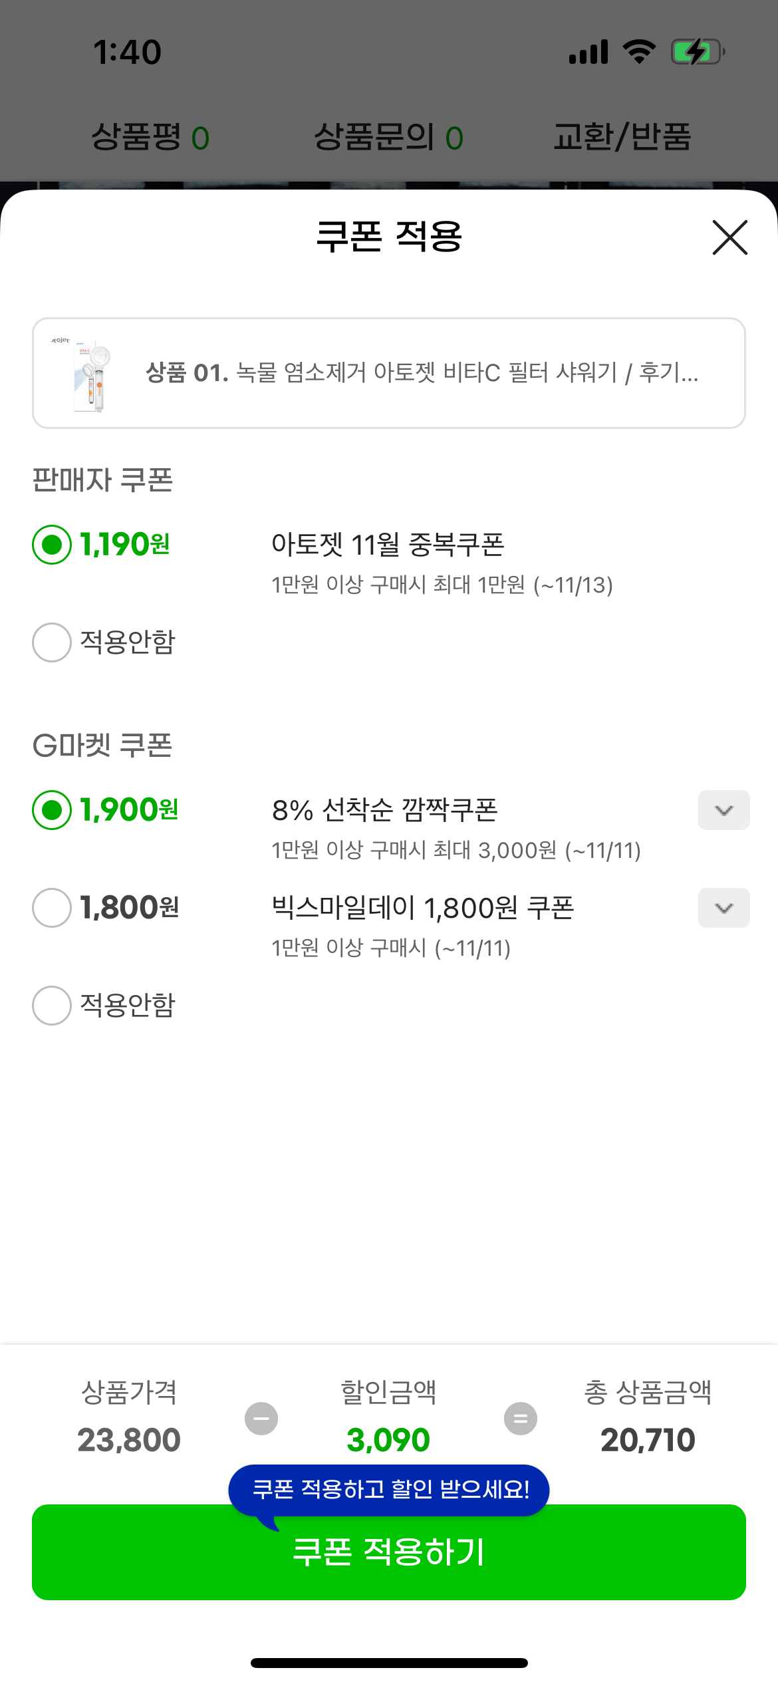Image resolution: width=778 pixels, height=1684 pixels.
Task: Select 적용안함 under 판매자 쿠폰
Action: 52,642
